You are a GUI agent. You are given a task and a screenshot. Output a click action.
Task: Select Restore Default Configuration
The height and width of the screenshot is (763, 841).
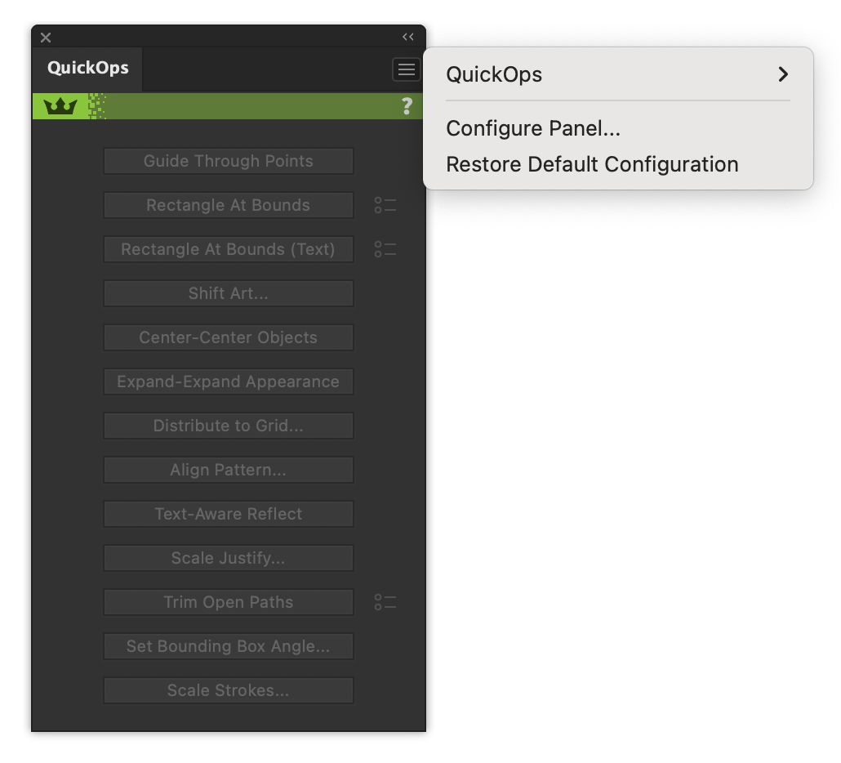592,163
